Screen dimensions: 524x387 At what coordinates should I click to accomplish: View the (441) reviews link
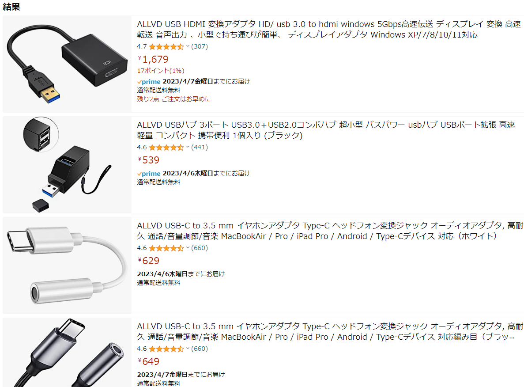[x=200, y=147]
